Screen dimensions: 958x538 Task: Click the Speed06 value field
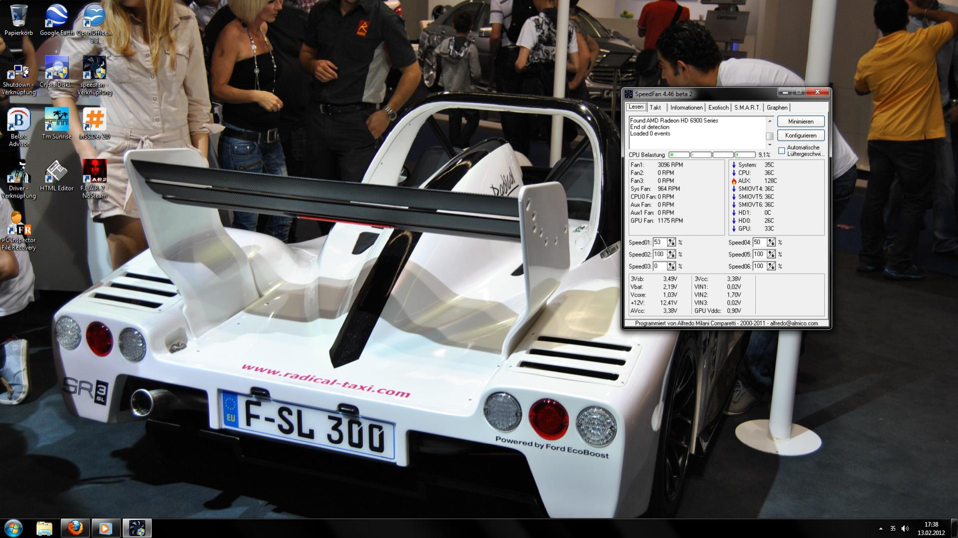pyautogui.click(x=760, y=266)
